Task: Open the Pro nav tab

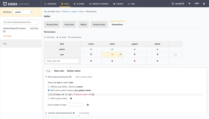Action: pyautogui.click(x=131, y=4)
